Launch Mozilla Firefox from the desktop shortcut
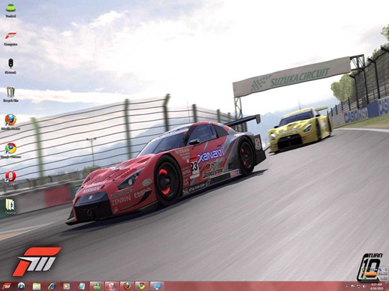This screenshot has width=389, height=291. coord(11,122)
